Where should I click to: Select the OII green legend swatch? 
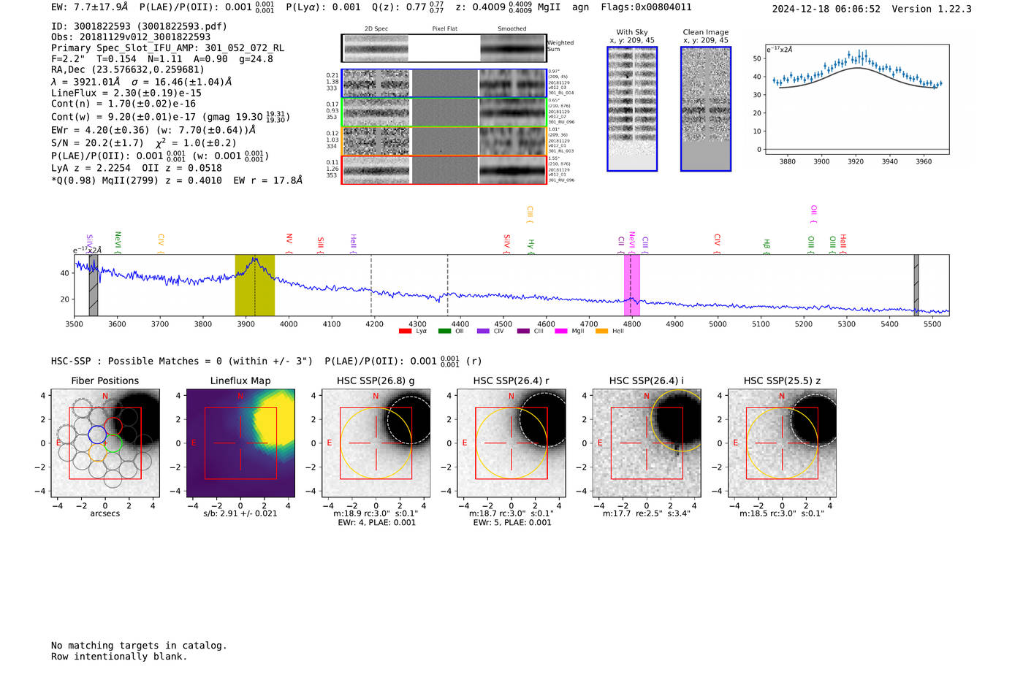[x=444, y=332]
